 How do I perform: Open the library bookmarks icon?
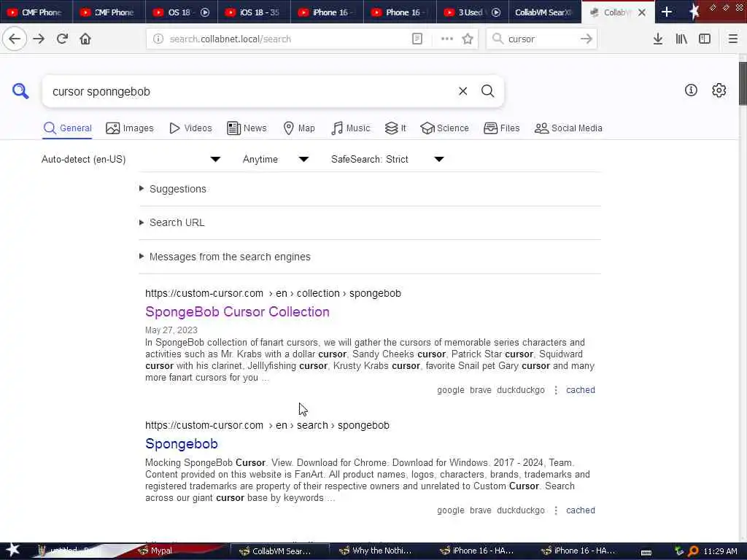click(x=681, y=39)
